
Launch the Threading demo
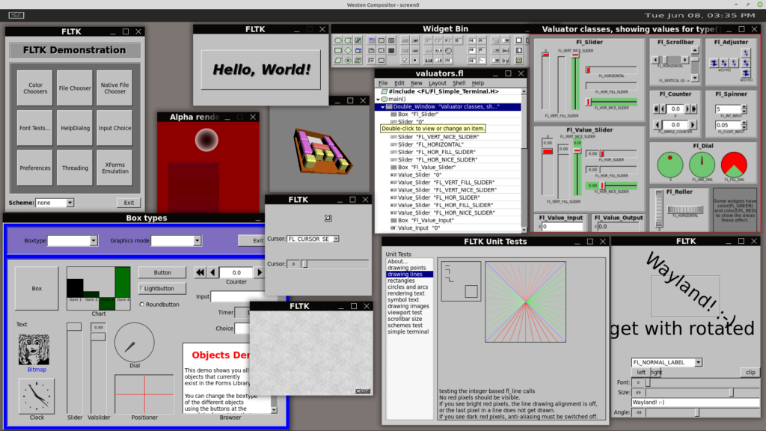tap(75, 168)
